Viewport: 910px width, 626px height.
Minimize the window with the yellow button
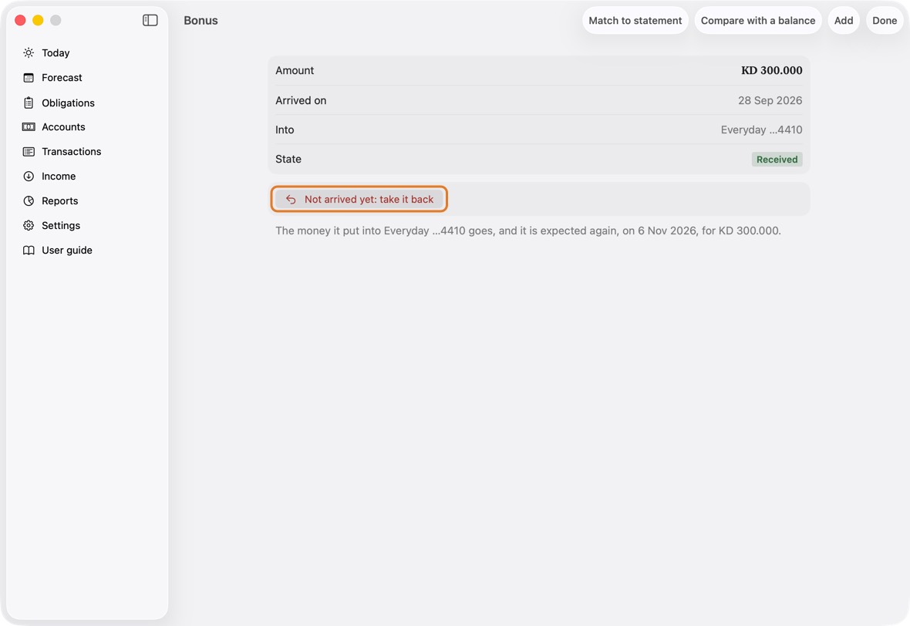38,20
